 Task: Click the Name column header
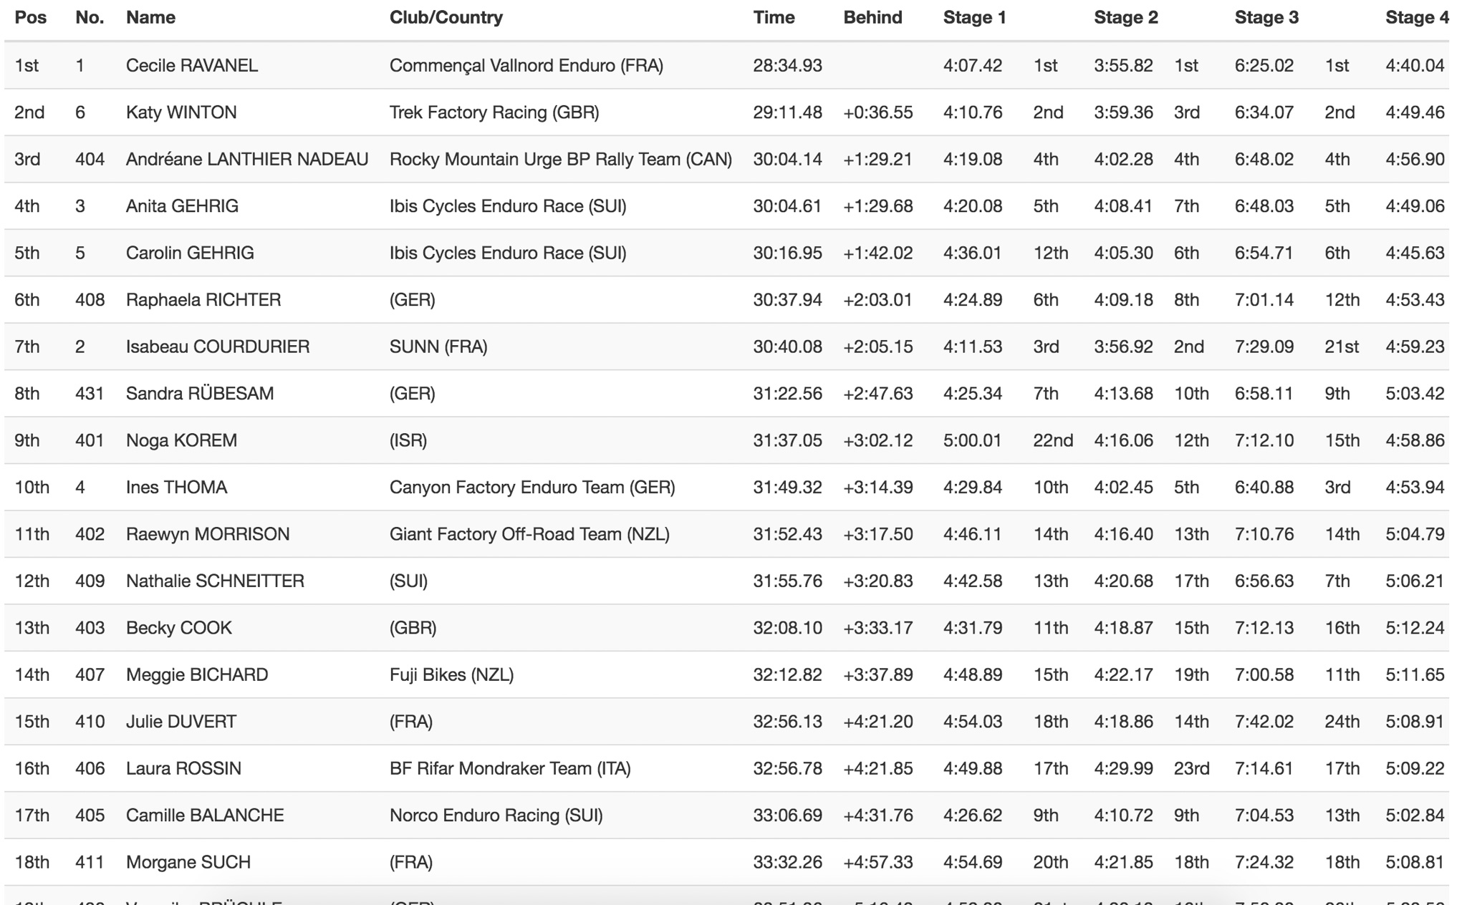click(x=150, y=18)
